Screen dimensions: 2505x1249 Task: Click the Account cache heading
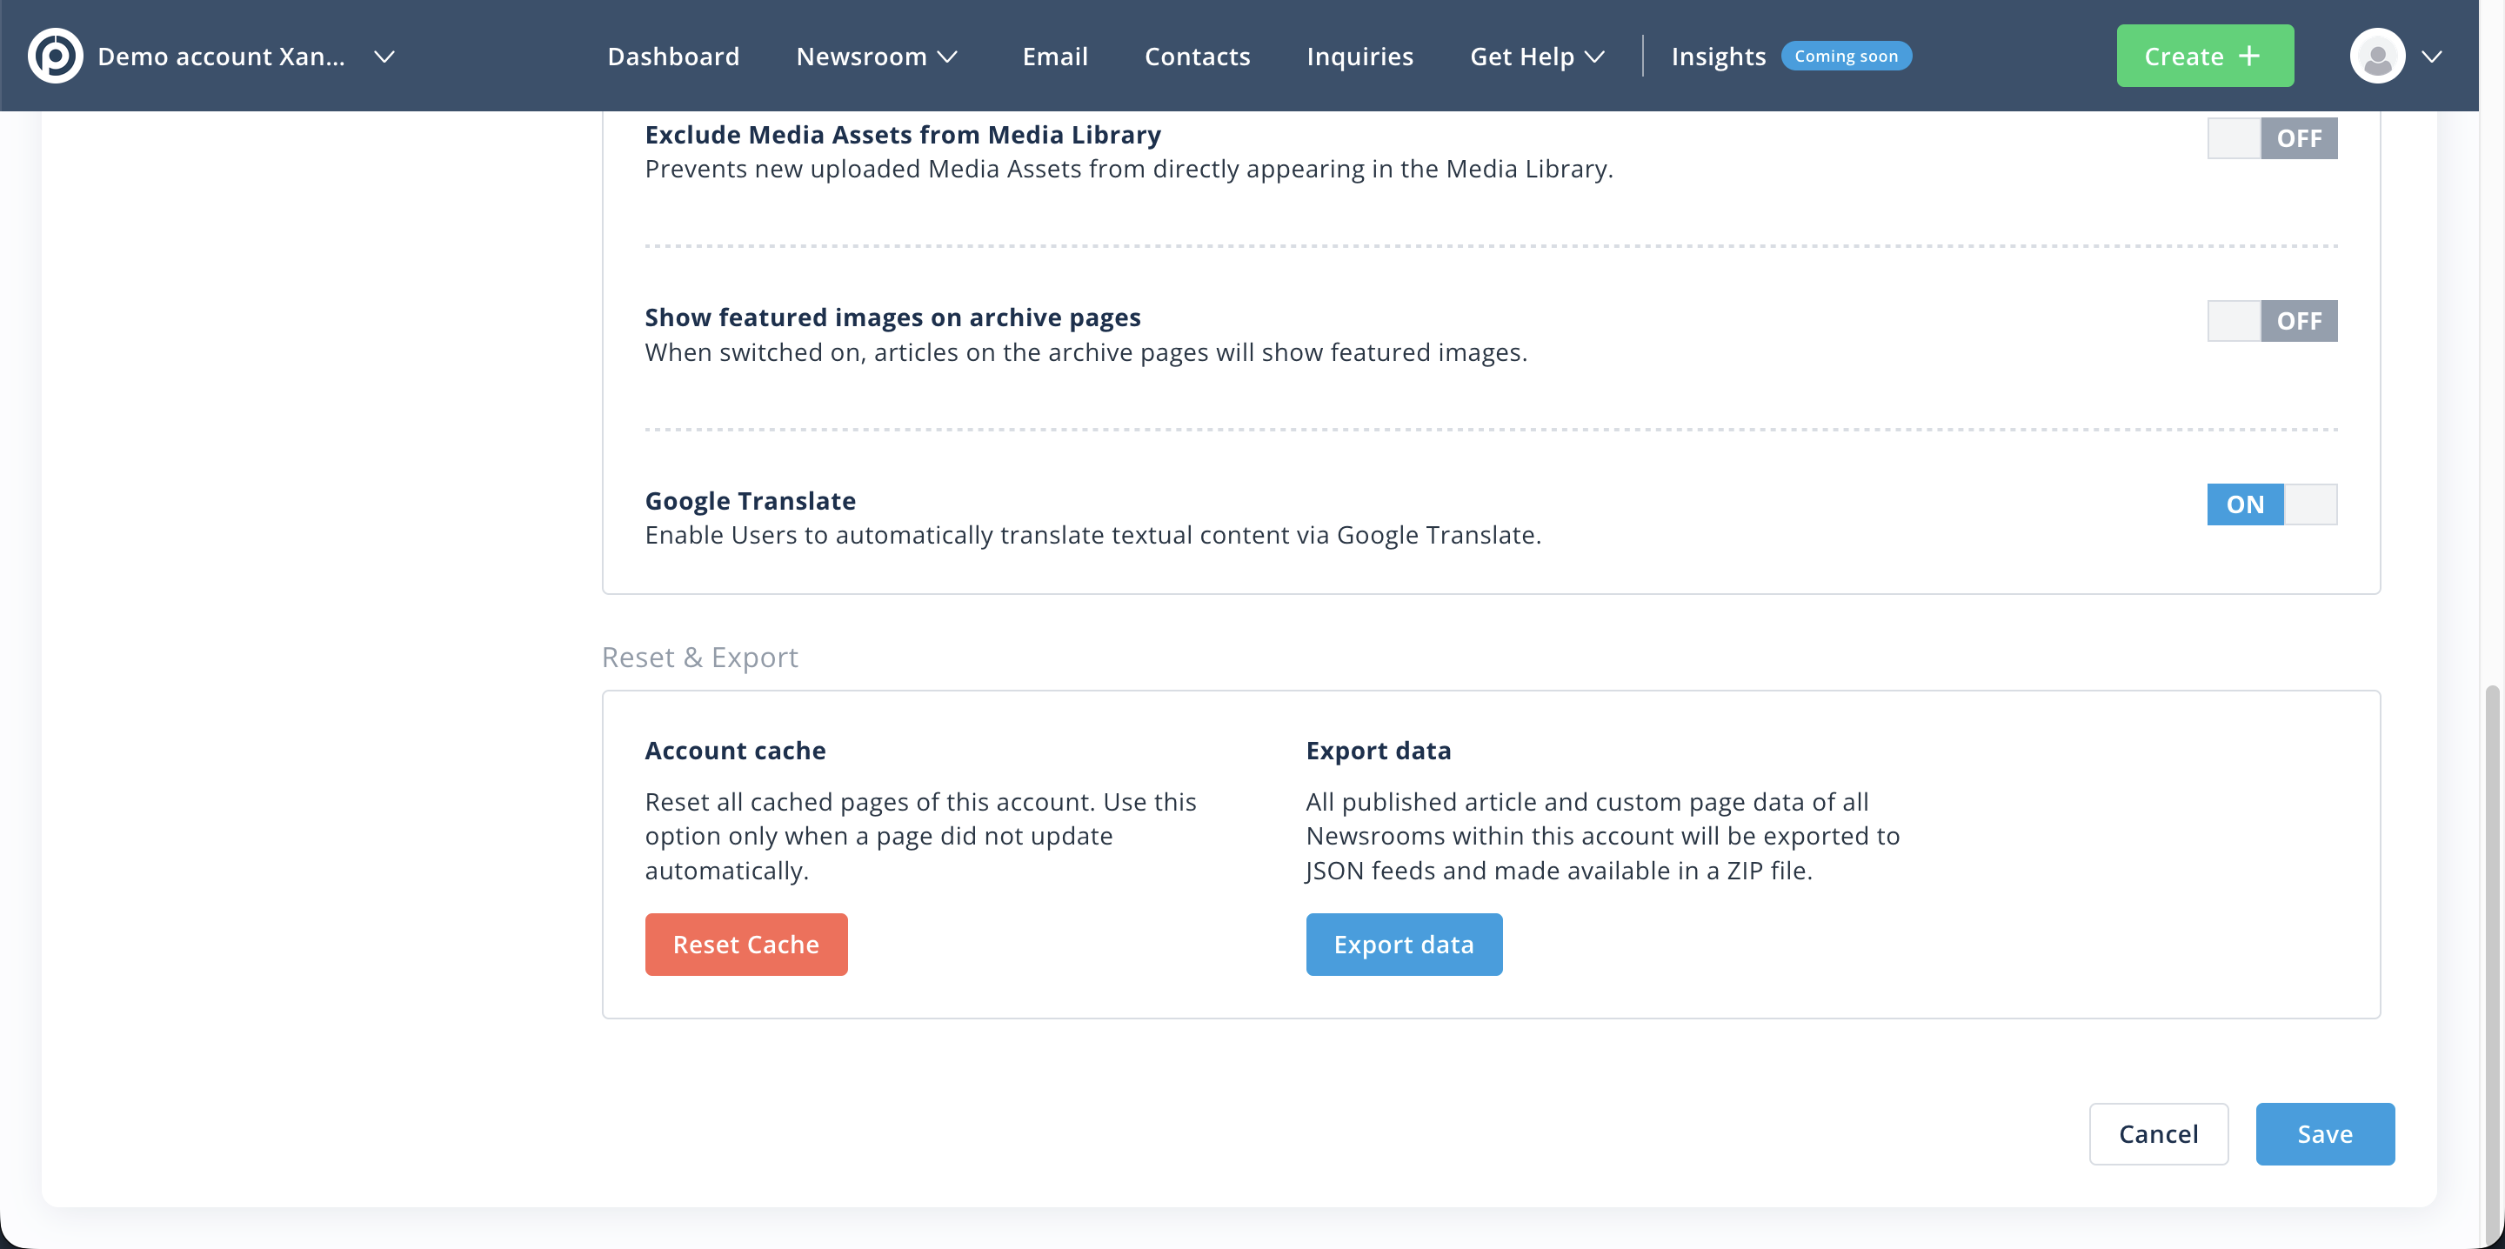pos(735,750)
